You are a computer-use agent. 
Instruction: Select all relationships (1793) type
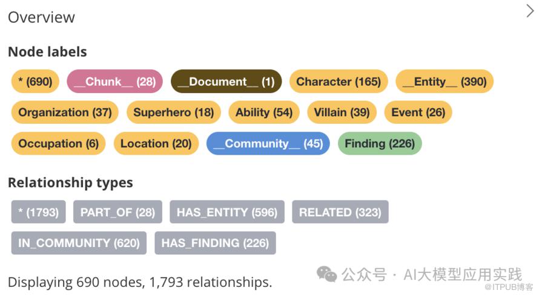39,212
